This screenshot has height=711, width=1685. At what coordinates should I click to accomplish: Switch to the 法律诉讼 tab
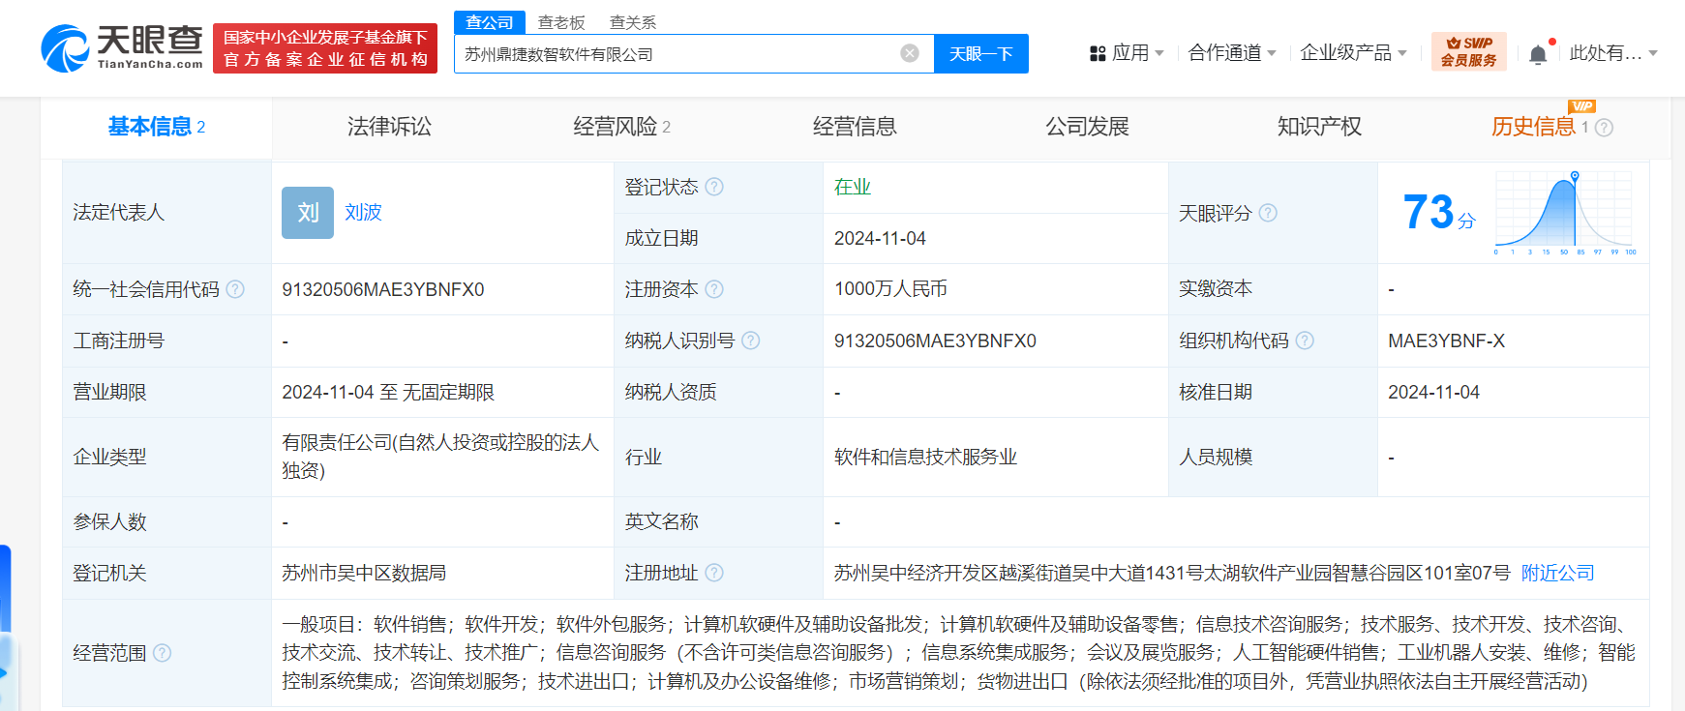point(389,127)
